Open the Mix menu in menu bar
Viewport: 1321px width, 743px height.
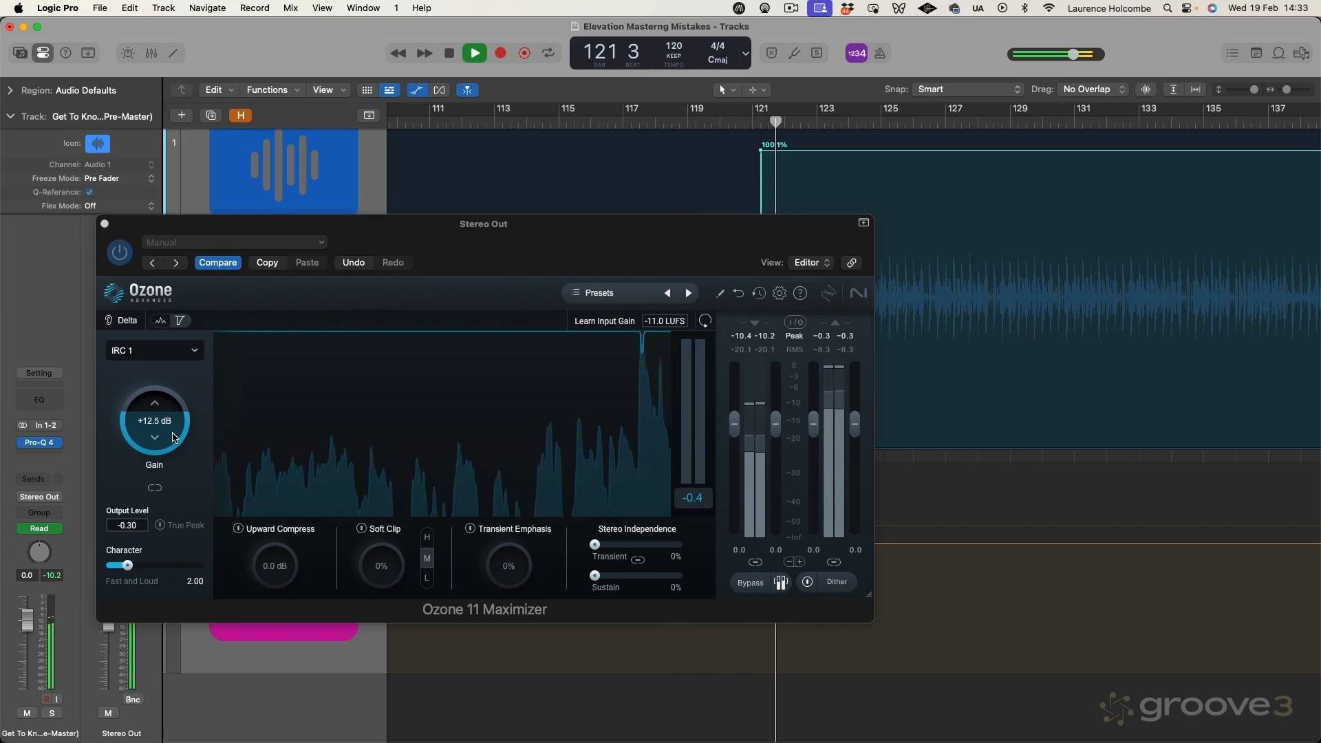click(x=290, y=8)
